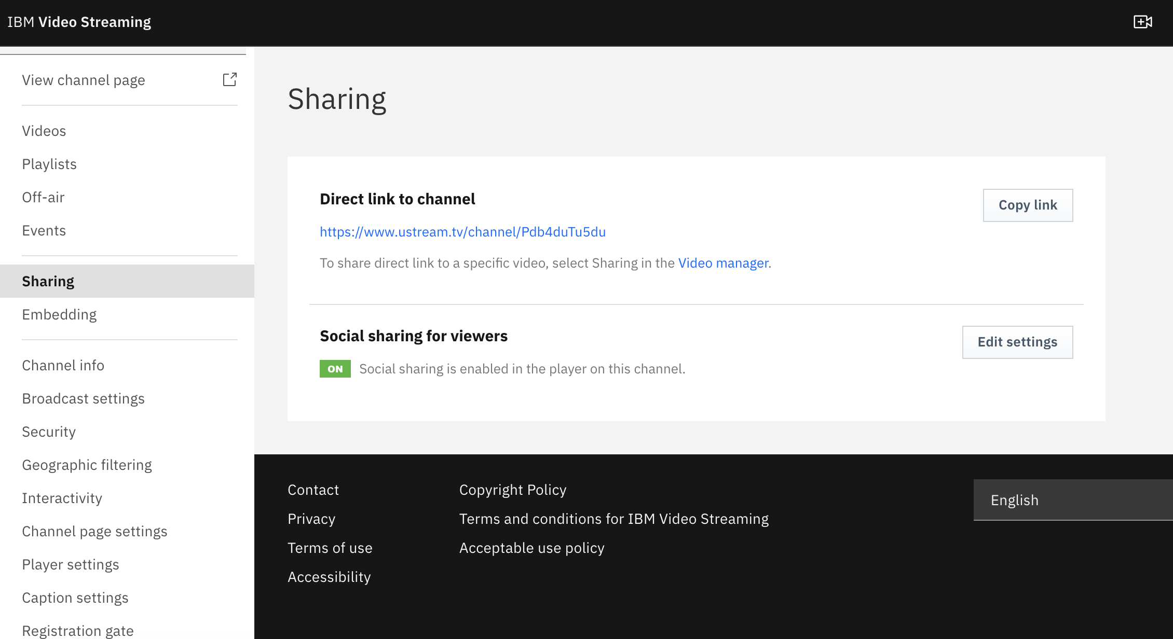Open Registration gate settings

coord(78,631)
